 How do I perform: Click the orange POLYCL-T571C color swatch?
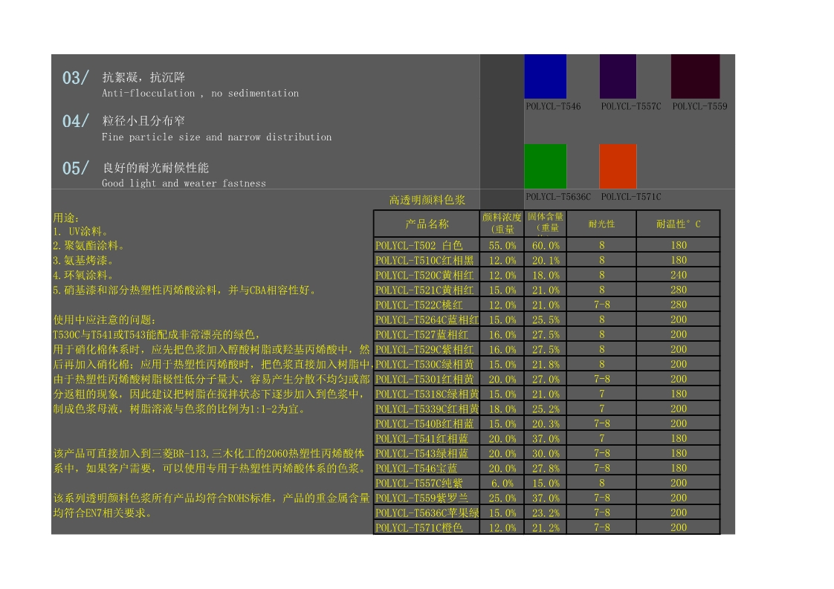point(618,166)
